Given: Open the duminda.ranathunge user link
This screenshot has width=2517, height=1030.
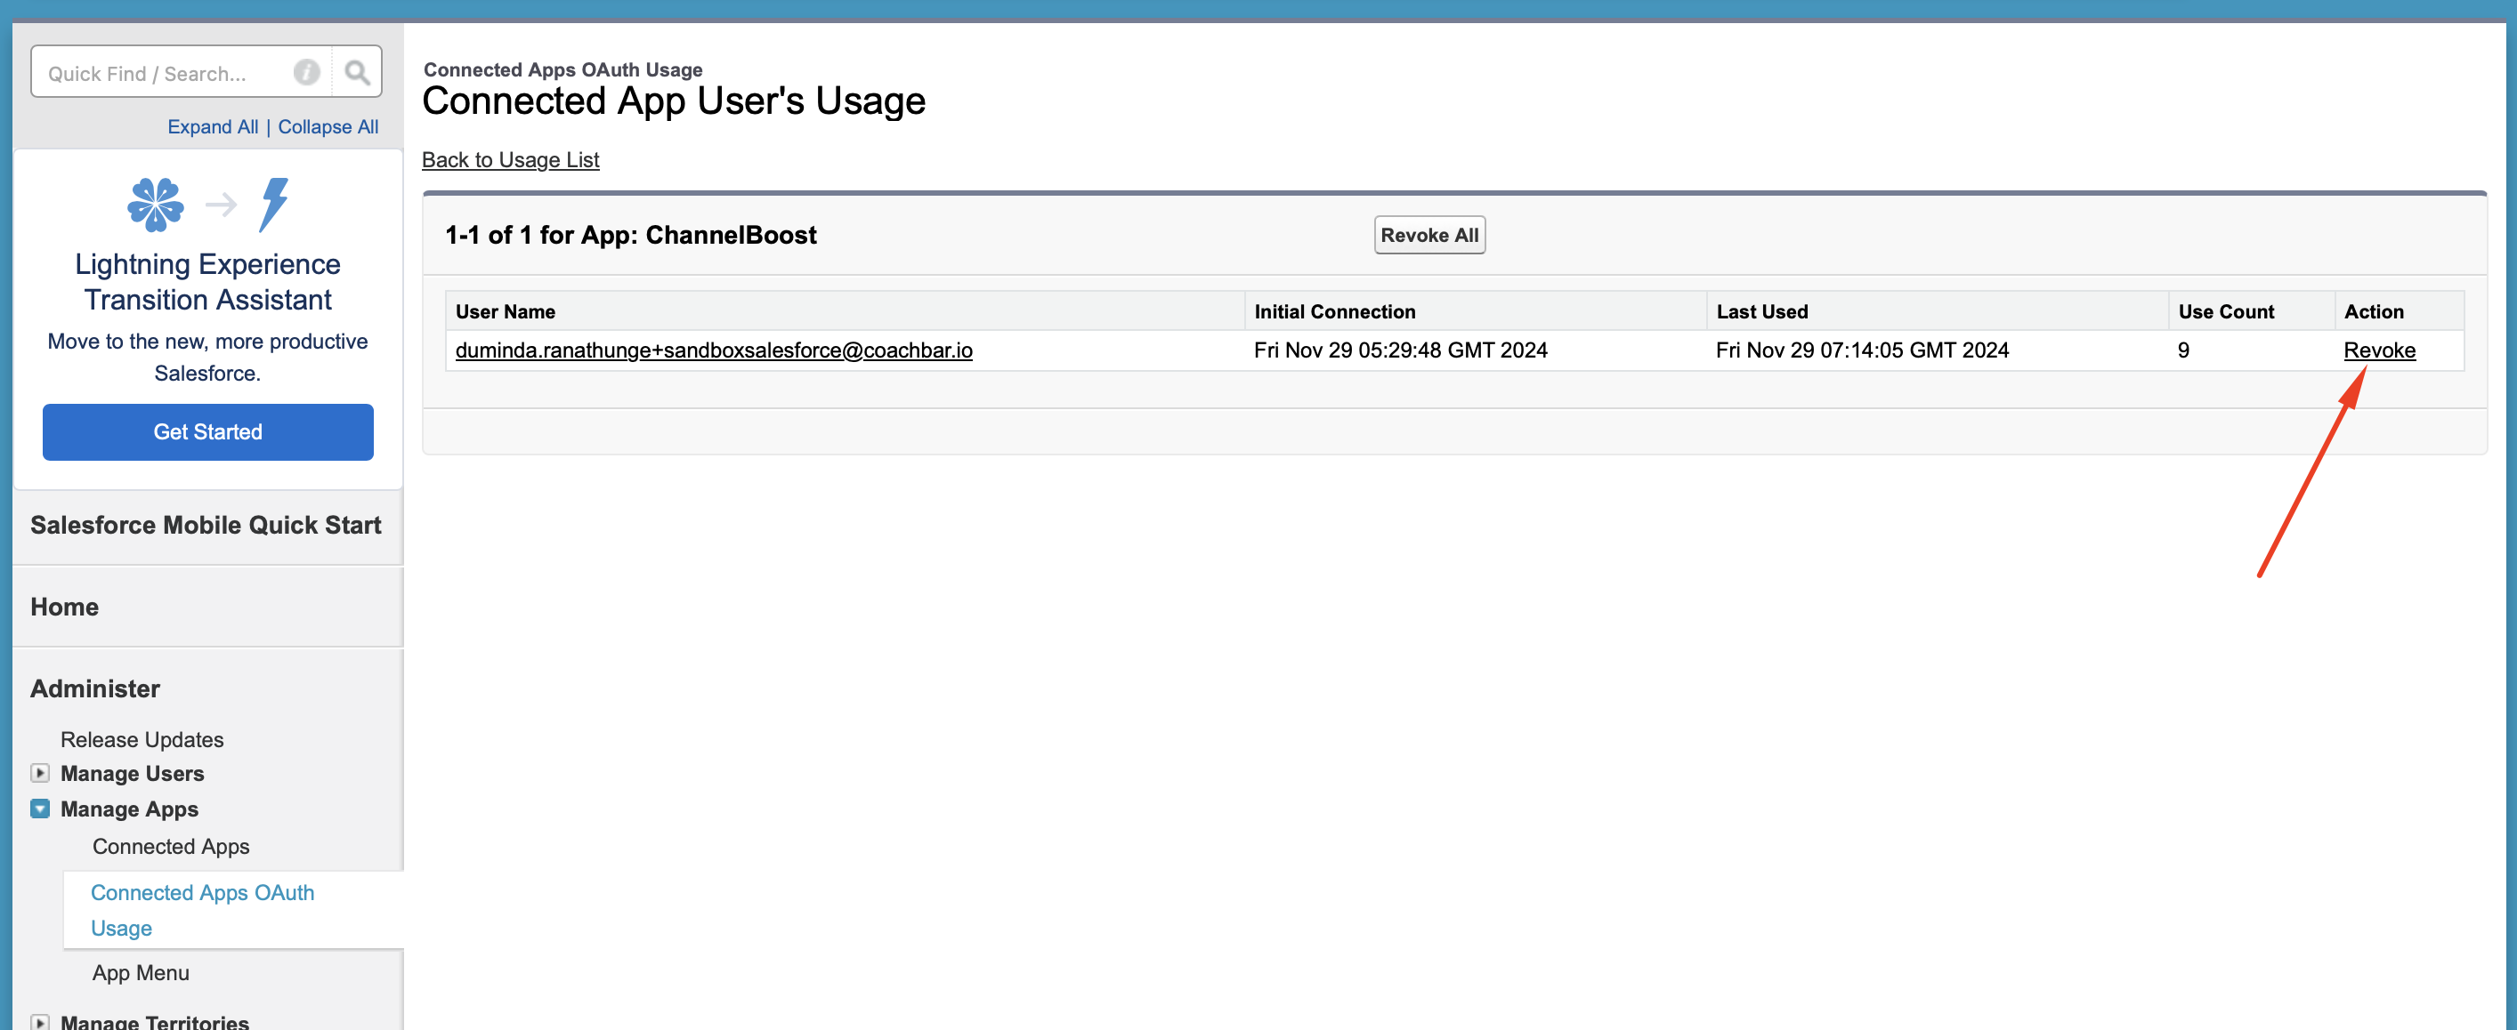Looking at the screenshot, I should coord(713,350).
